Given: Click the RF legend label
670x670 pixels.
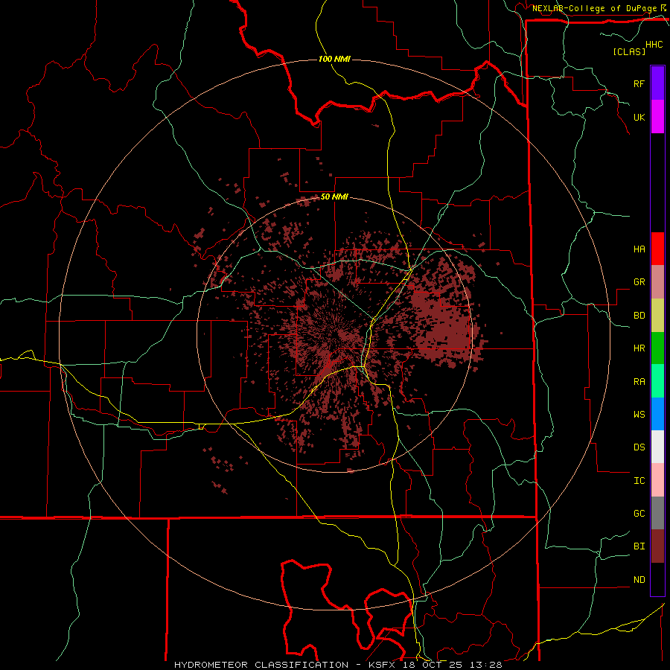Looking at the screenshot, I should point(639,83).
